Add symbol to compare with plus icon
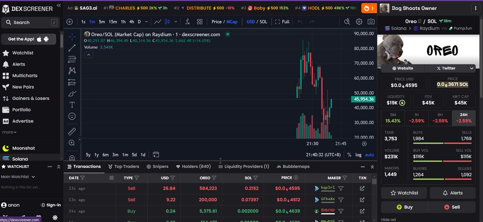Screen dimensions: 483x222 [x=70, y=22]
